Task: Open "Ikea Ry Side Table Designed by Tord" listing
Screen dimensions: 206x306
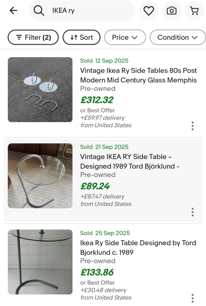Action: pos(138,247)
